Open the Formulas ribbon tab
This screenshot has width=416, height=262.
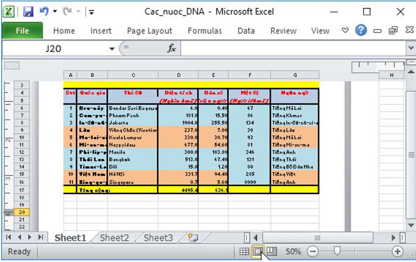tap(205, 31)
